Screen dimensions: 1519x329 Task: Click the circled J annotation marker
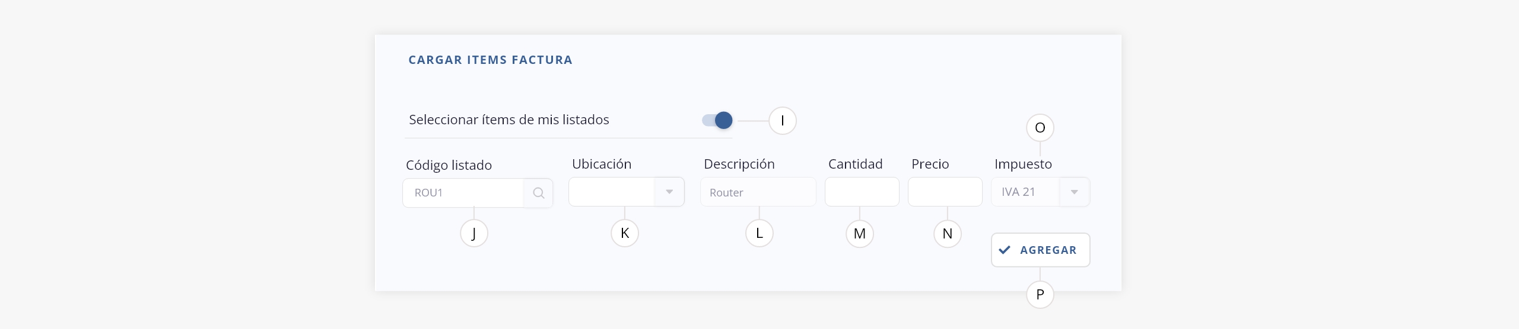474,233
